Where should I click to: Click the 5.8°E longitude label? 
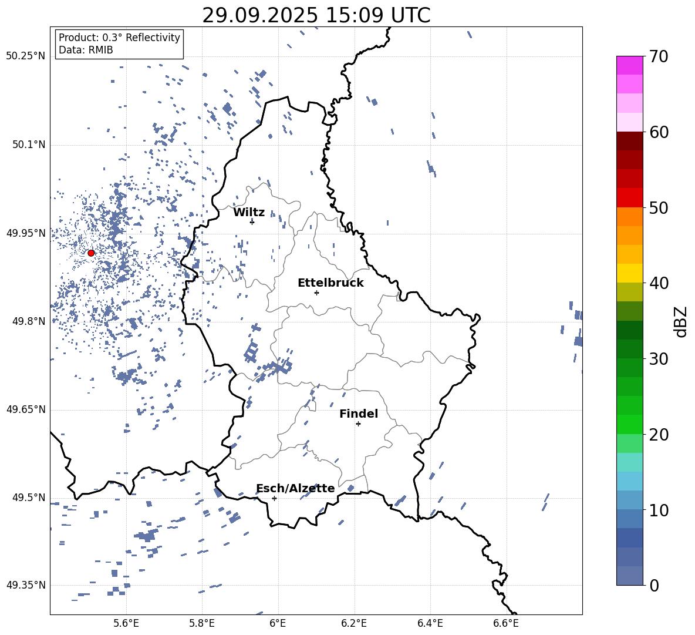(202, 623)
